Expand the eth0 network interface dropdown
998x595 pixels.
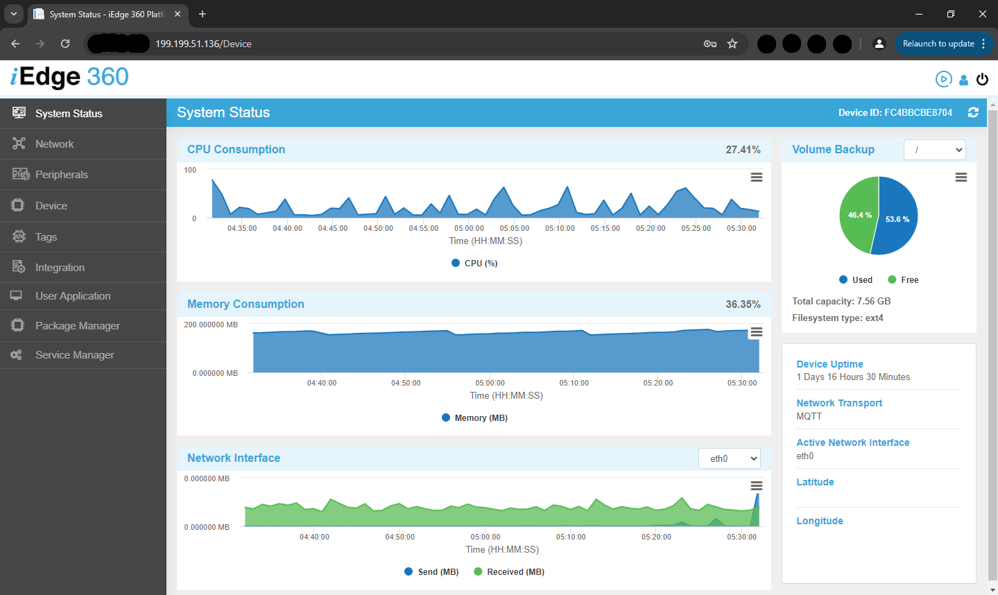(729, 458)
